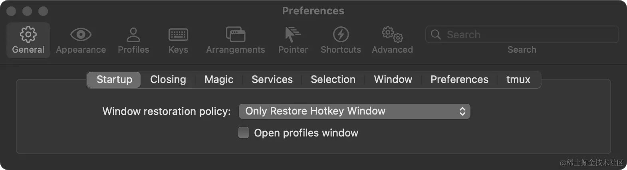Enable Open profiles window checkbox
Screen dimensions: 627x170
244,132
